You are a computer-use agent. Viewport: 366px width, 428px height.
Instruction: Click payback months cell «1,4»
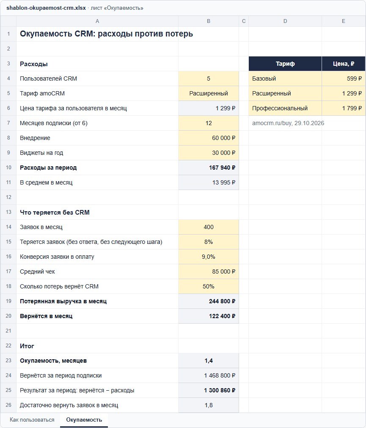209,361
